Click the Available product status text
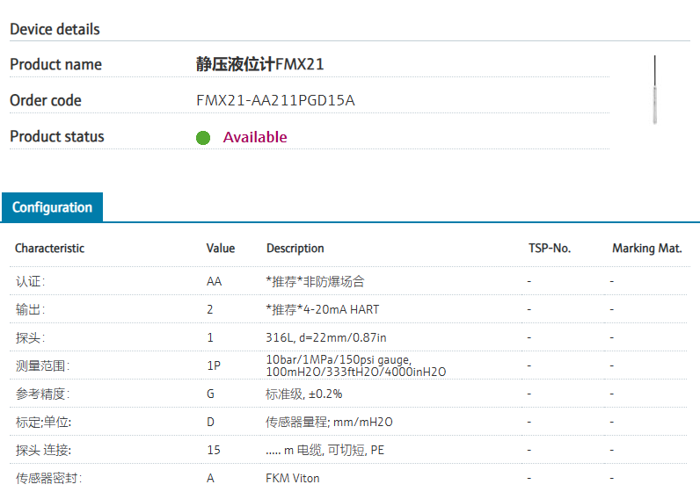The width and height of the screenshot is (700, 499). (255, 137)
